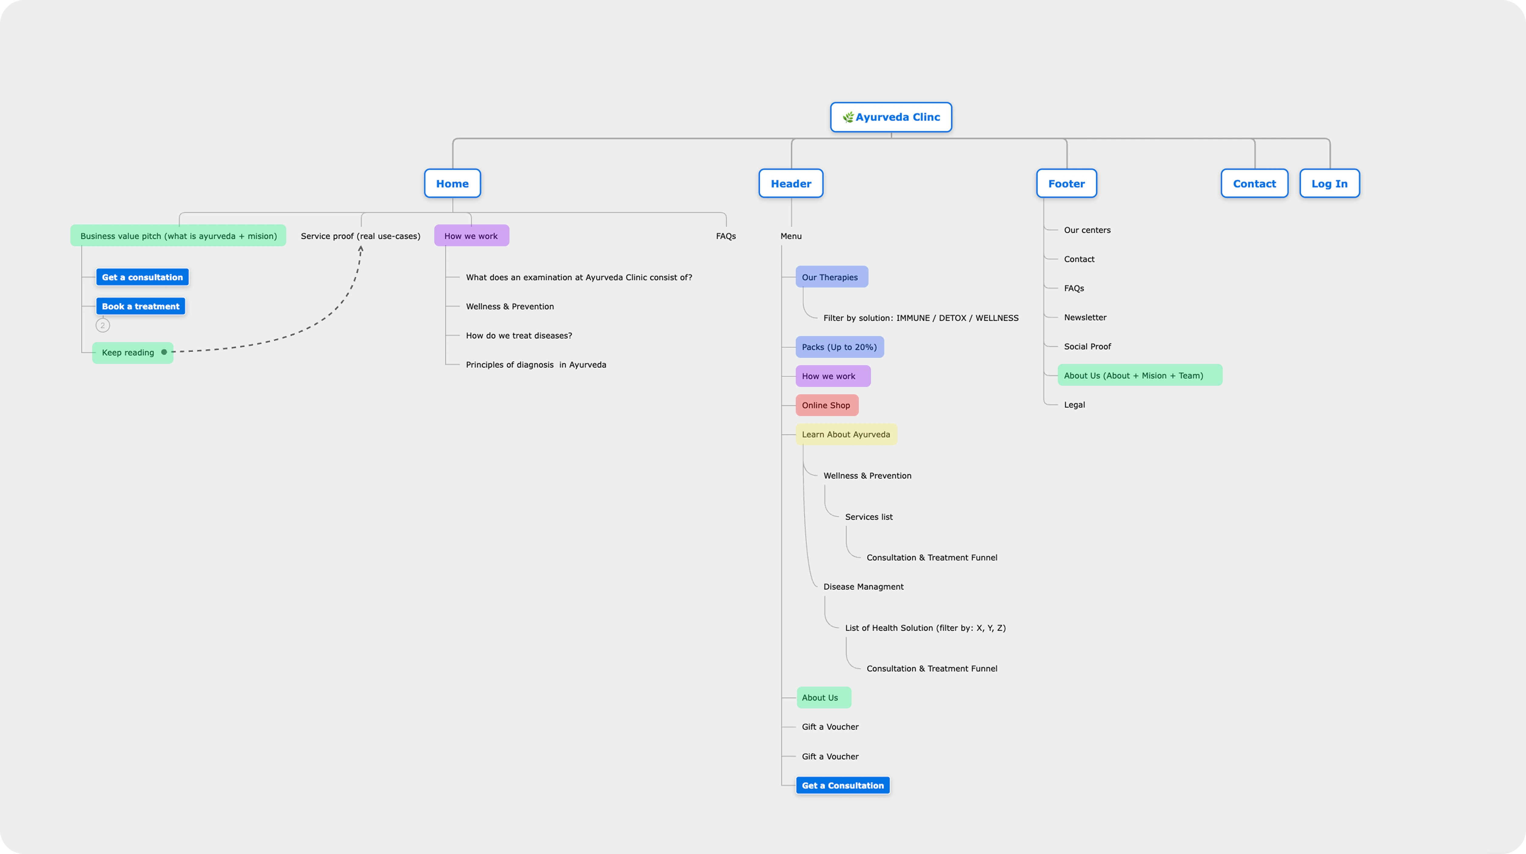1526x854 pixels.
Task: Click the Keep reading relationship dot
Action: point(164,352)
